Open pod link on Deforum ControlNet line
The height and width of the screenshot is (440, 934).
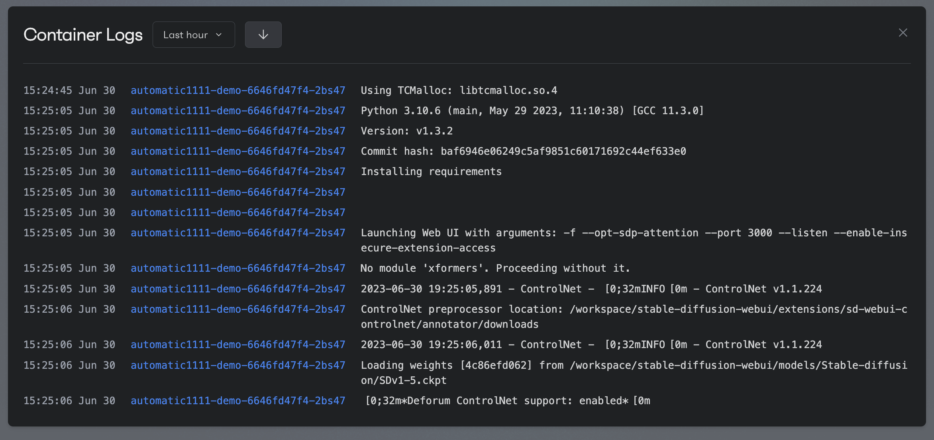pyautogui.click(x=238, y=401)
